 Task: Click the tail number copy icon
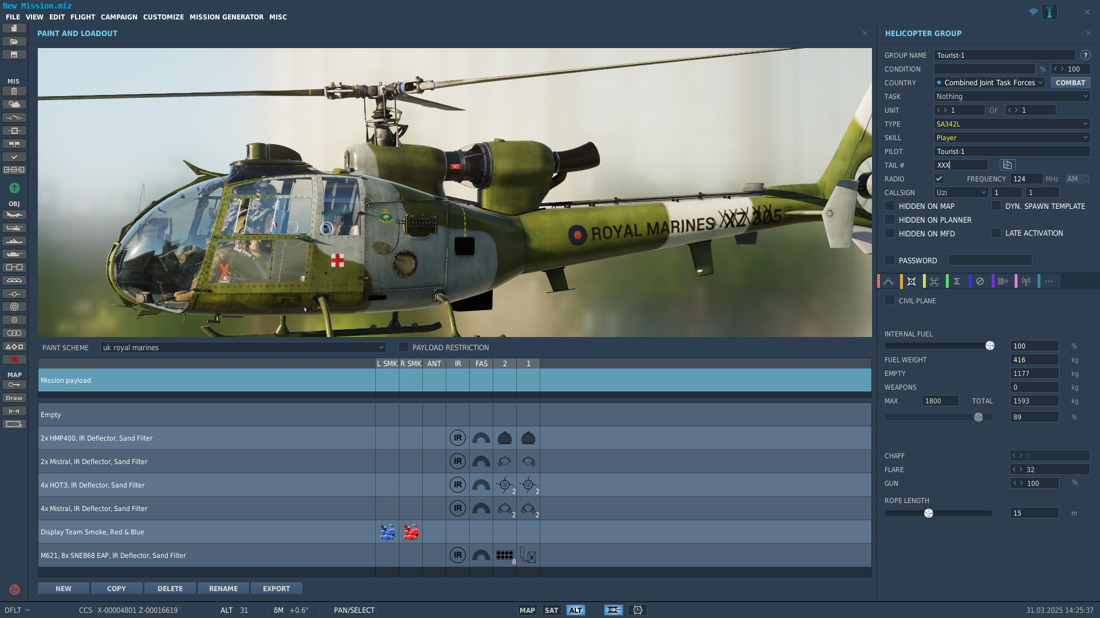pos(1007,165)
